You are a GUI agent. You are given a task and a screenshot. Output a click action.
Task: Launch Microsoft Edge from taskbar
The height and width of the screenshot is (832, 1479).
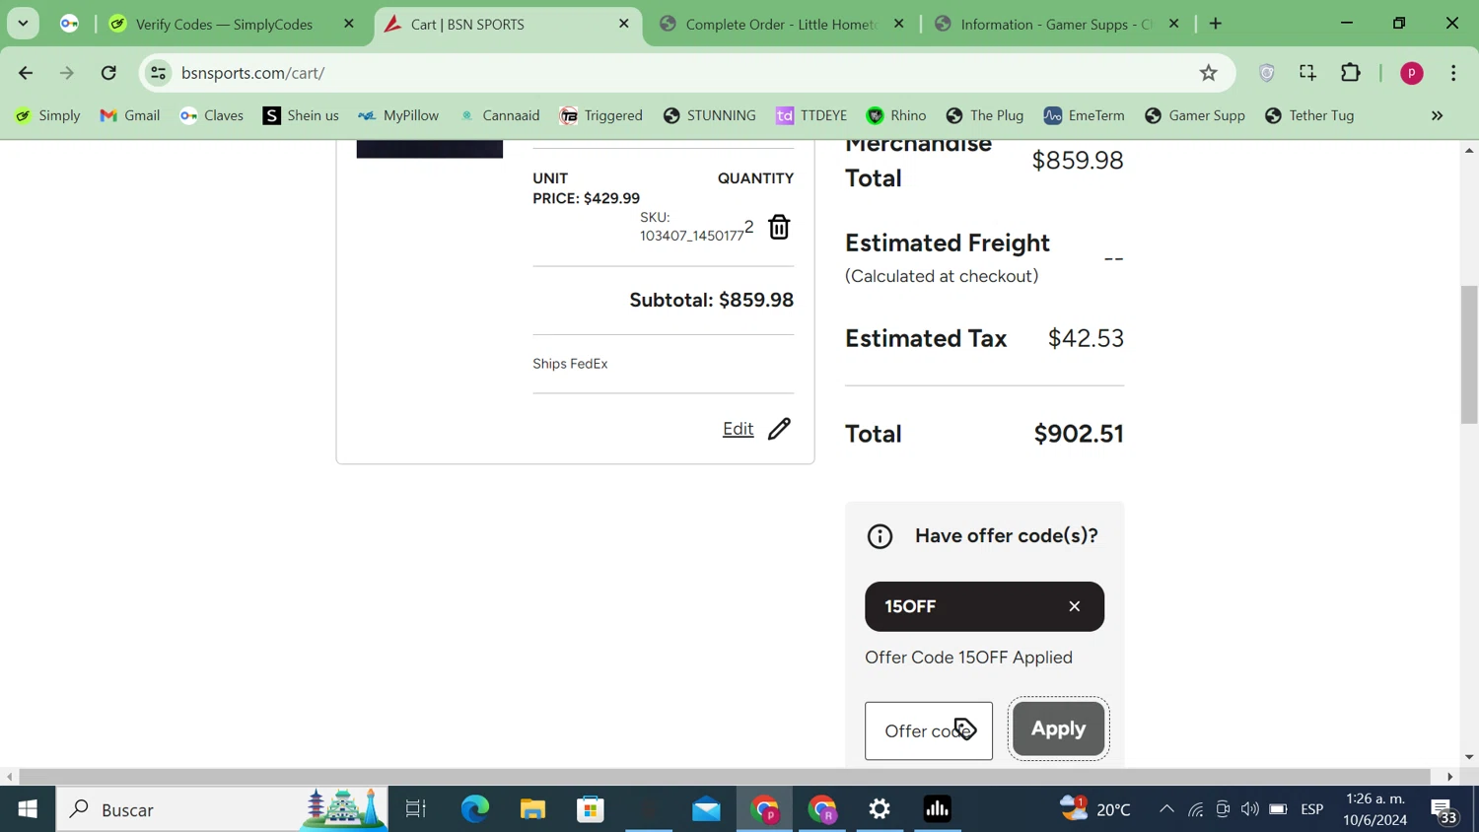pos(475,809)
